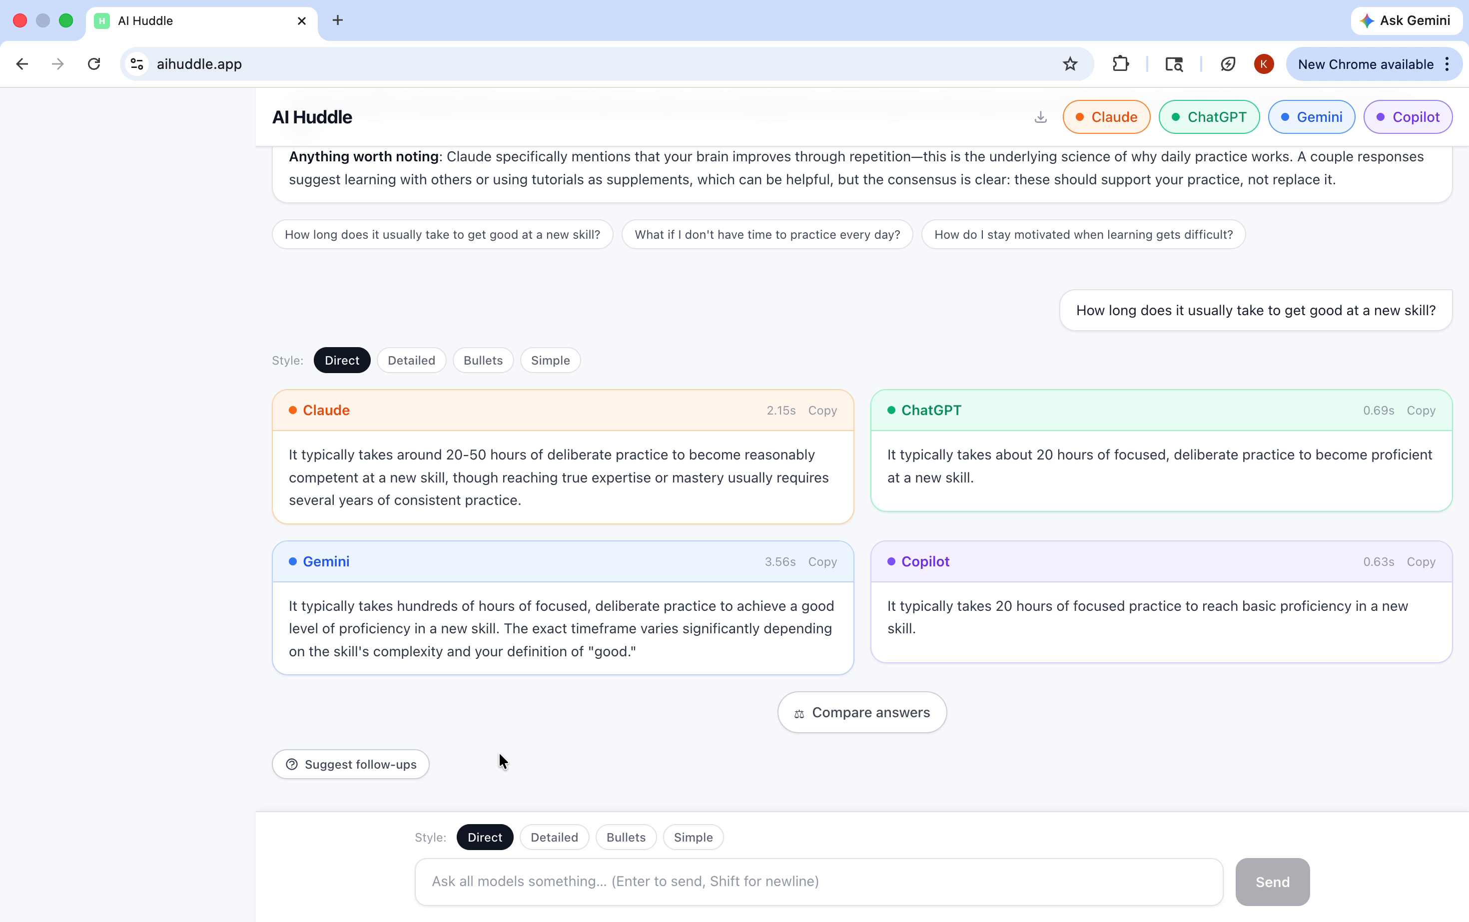
Task: Open the Chrome three-dot menu
Action: pos(1447,64)
